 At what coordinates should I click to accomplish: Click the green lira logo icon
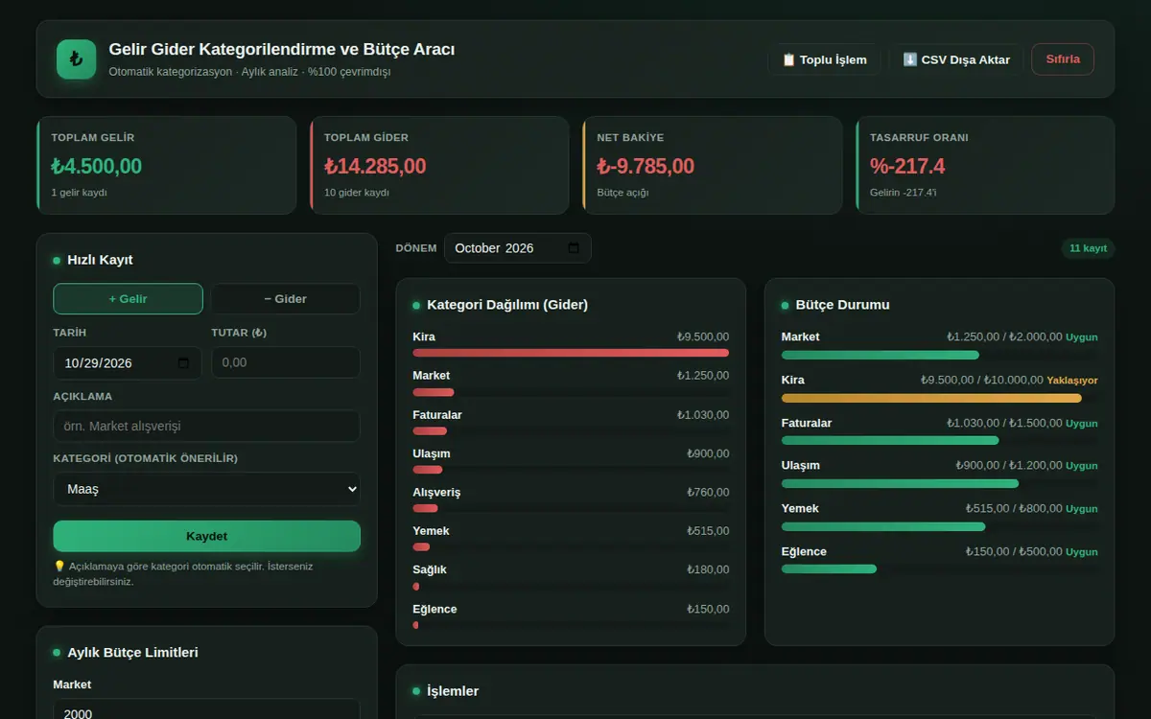click(77, 58)
